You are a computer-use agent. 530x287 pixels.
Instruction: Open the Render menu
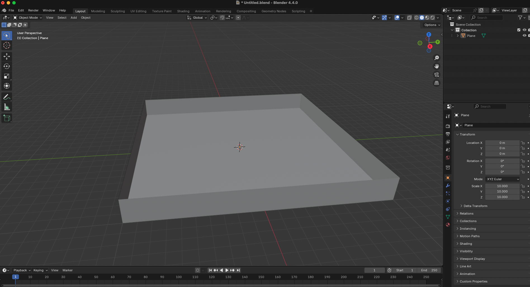pos(33,10)
